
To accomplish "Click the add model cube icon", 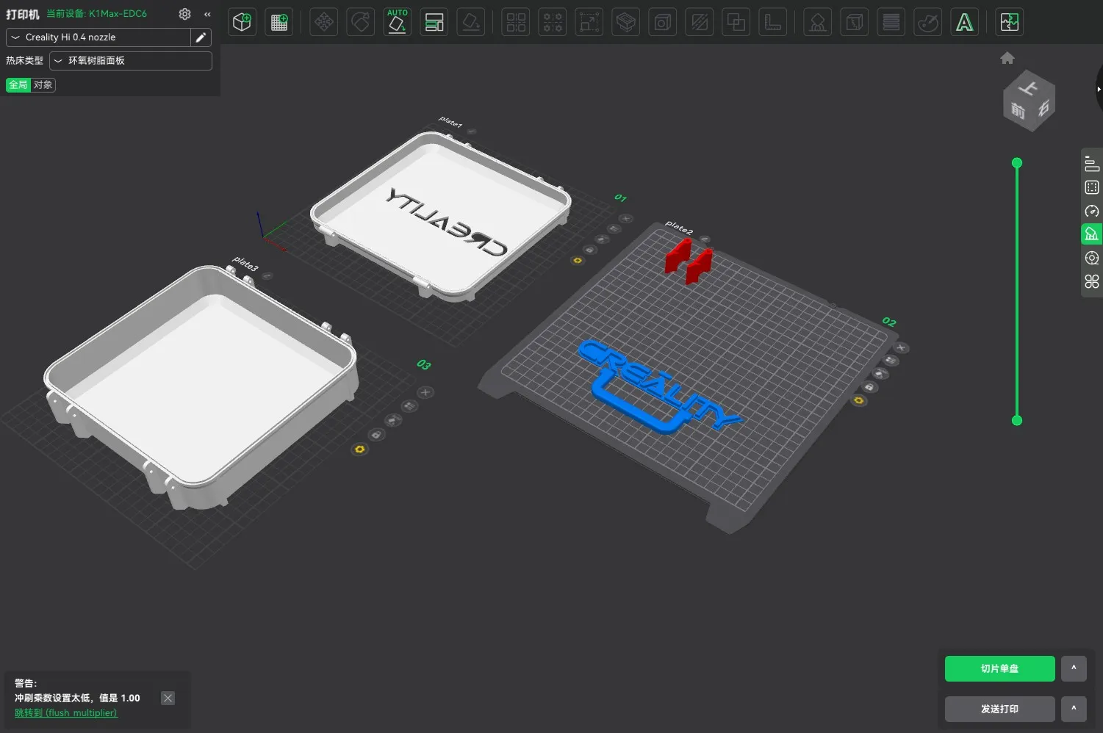I will pyautogui.click(x=242, y=22).
